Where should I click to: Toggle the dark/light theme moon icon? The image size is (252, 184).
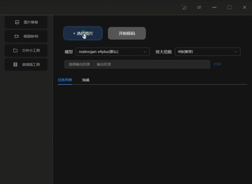coord(184,7)
